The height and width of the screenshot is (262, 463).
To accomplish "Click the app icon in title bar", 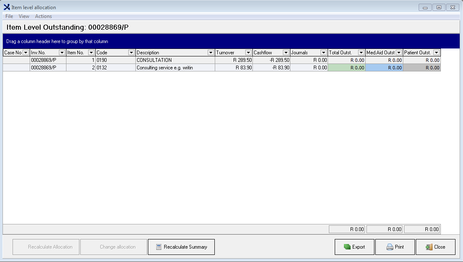I will click(x=7, y=7).
